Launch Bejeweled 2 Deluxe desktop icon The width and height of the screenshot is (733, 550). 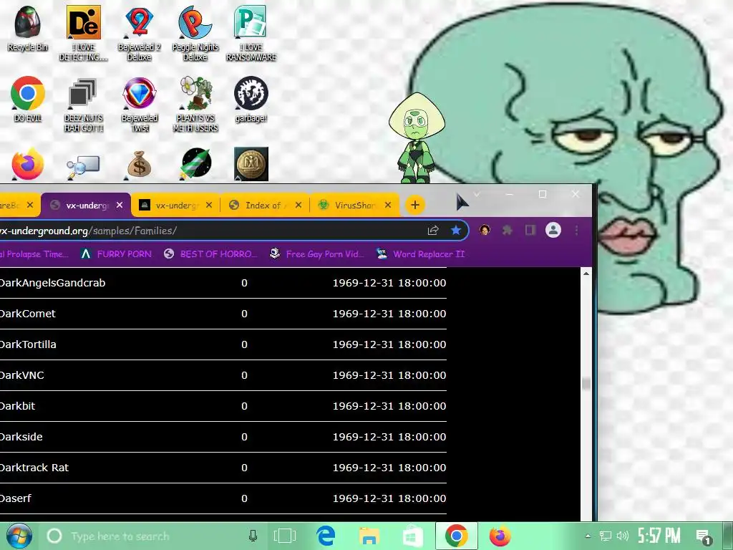click(140, 33)
